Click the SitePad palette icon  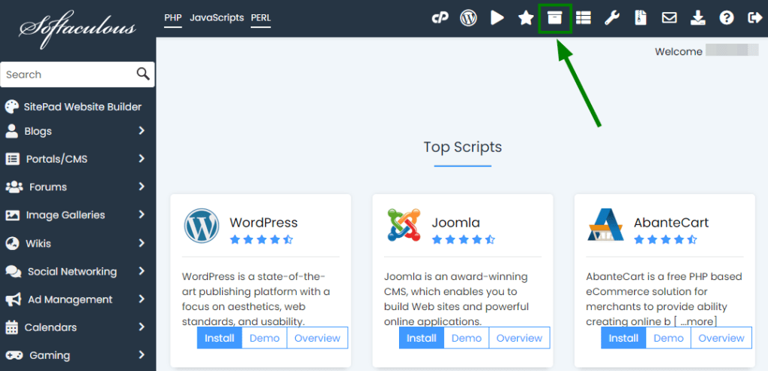click(12, 107)
